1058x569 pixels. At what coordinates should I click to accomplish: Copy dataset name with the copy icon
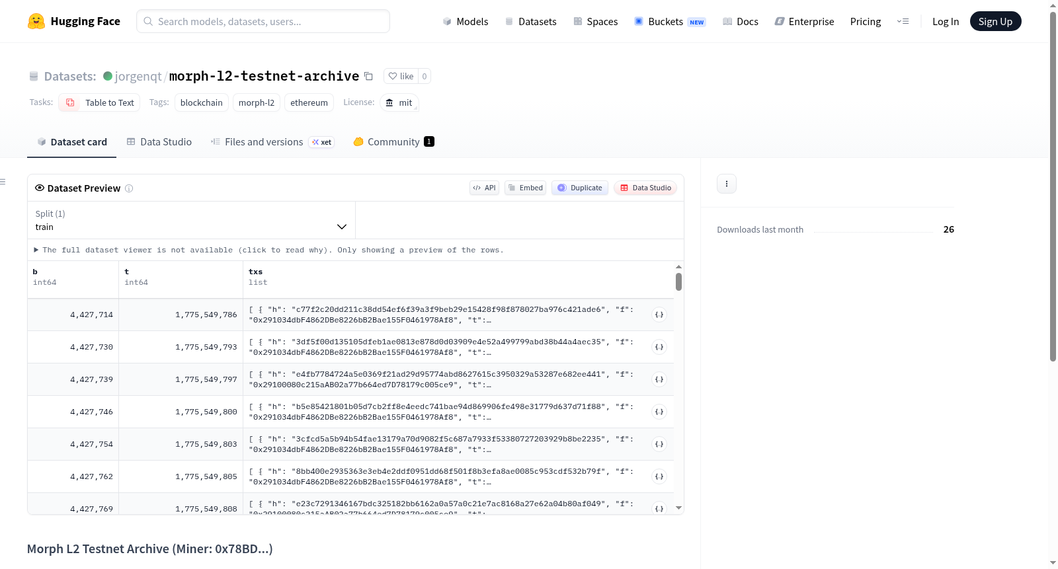369,76
